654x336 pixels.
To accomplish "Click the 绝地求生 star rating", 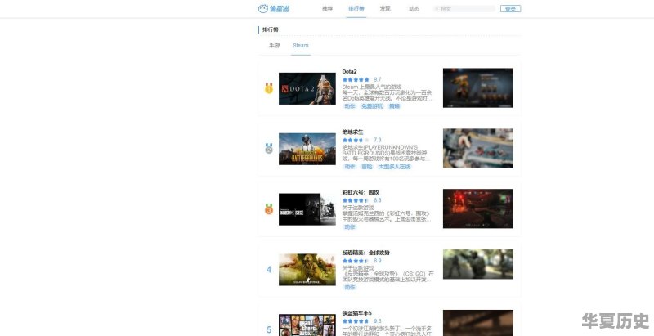I will point(356,140).
